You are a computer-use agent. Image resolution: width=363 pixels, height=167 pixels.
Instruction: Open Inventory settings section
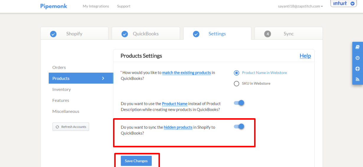coord(62,89)
